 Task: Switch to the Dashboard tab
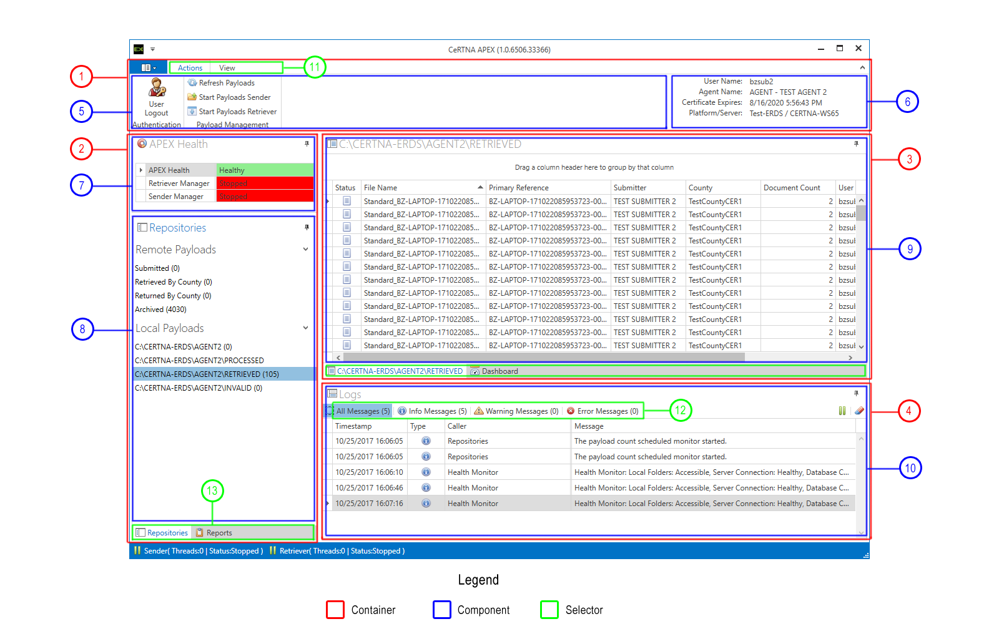coord(499,371)
